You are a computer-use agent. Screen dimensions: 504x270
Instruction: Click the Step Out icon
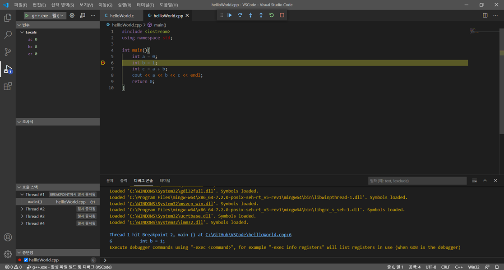pos(261,15)
